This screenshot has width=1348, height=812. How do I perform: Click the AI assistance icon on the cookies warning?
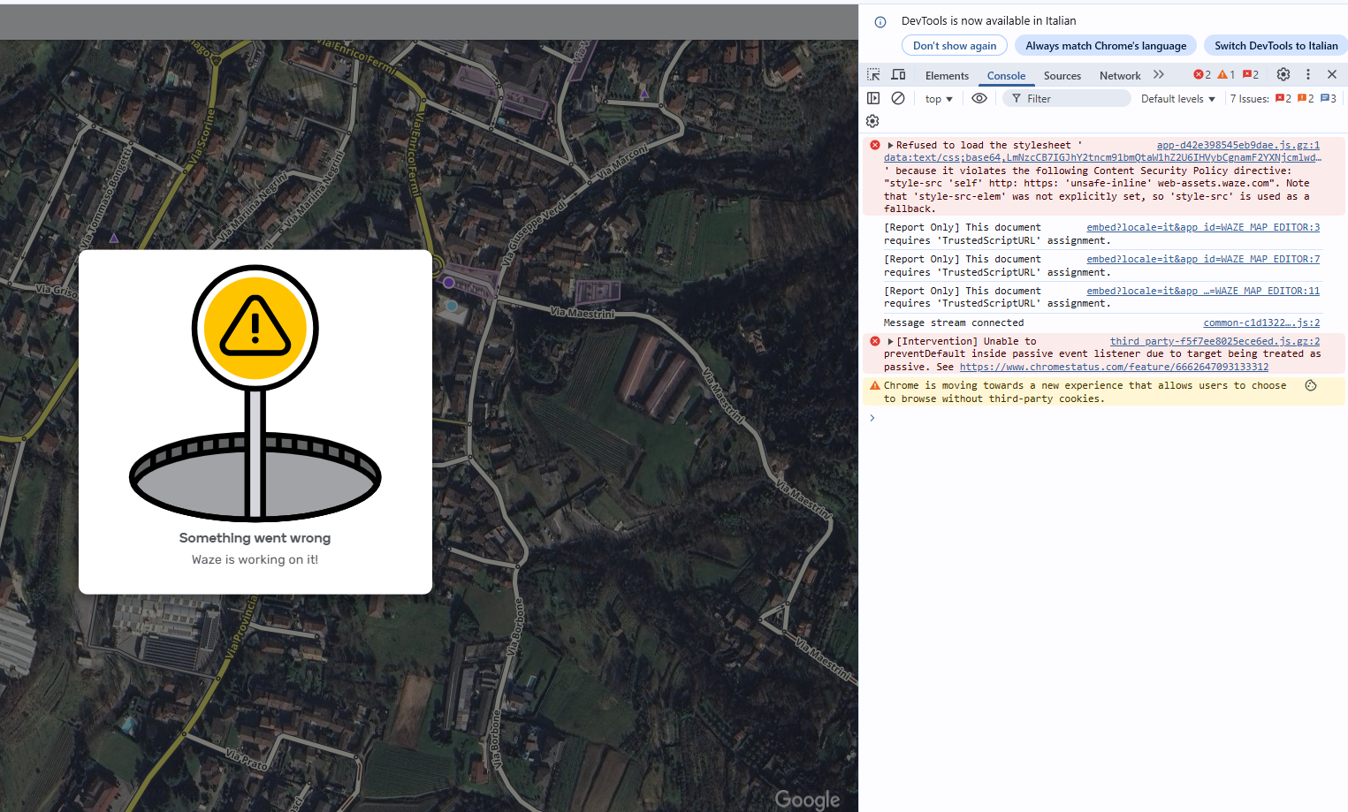(1311, 385)
